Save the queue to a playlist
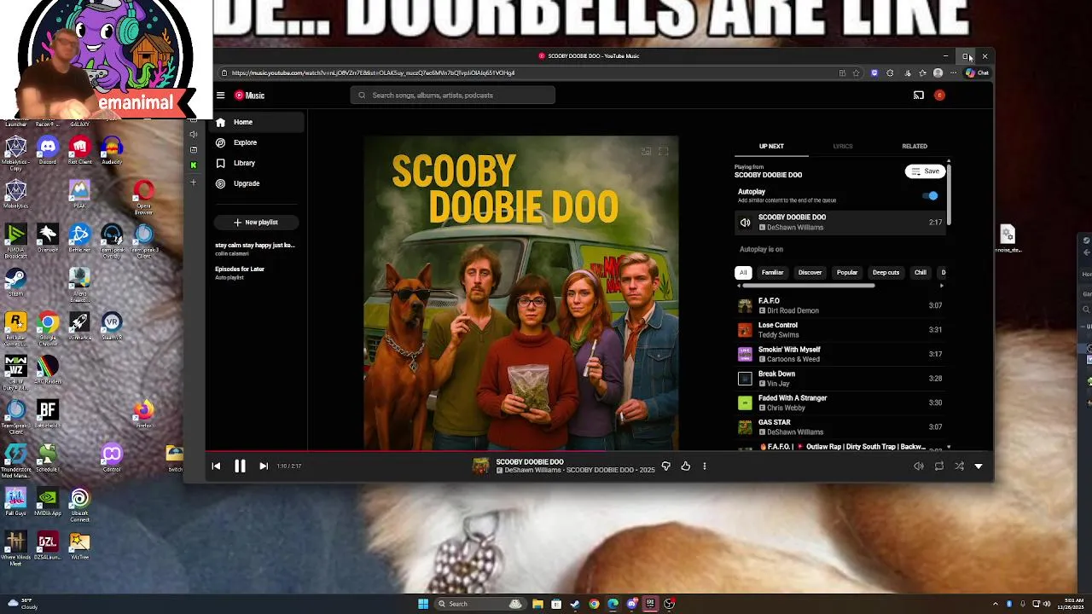This screenshot has width=1092, height=614. click(x=925, y=171)
